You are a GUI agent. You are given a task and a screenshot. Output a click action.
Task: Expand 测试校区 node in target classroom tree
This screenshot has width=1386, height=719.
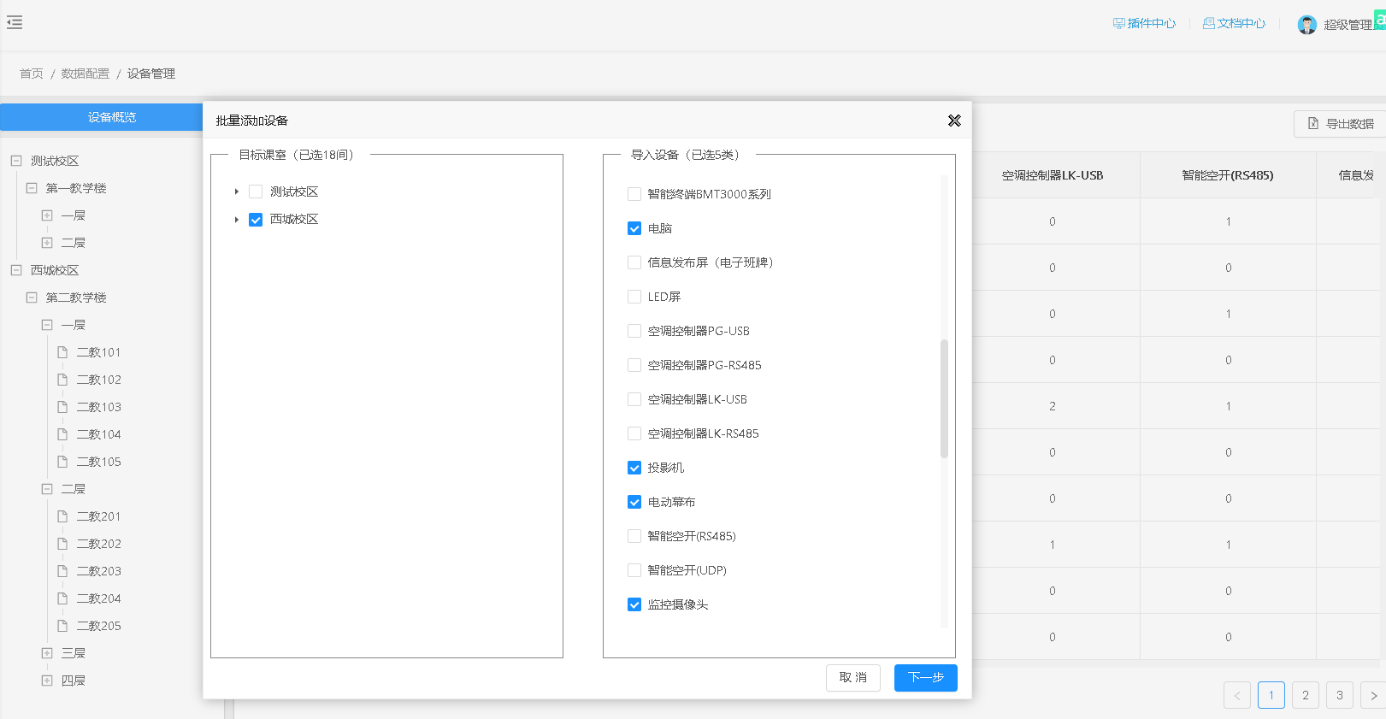pos(237,192)
